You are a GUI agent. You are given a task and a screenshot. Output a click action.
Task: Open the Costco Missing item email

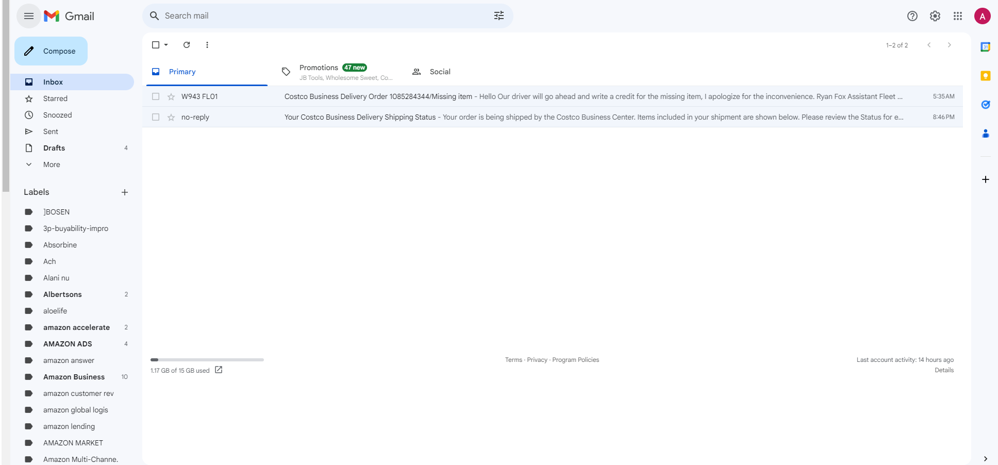point(553,96)
